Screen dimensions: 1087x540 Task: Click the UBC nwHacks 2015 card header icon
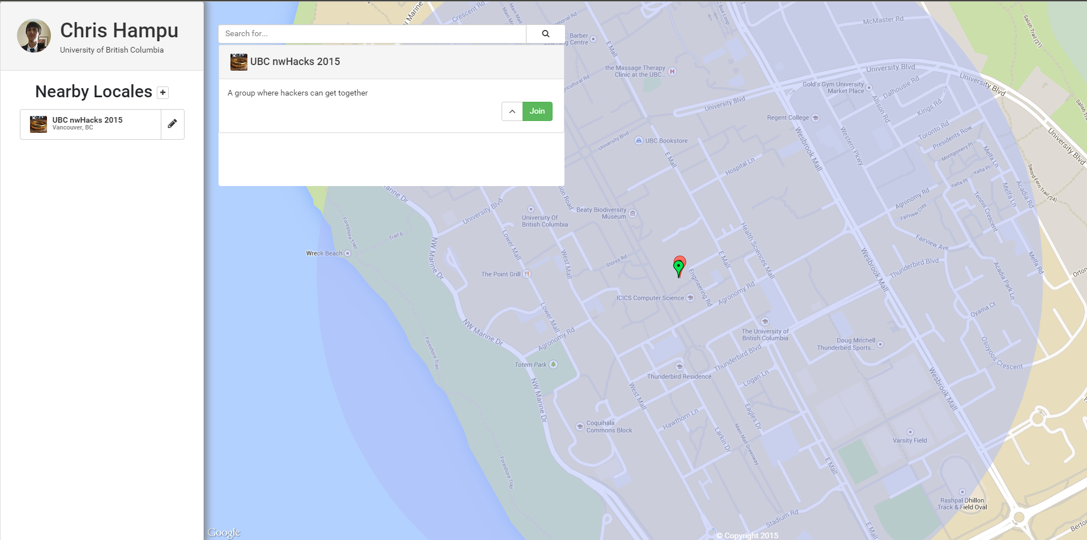[x=239, y=62]
